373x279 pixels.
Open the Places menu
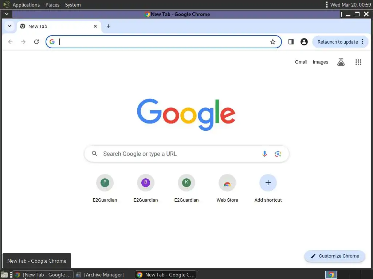coord(52,5)
